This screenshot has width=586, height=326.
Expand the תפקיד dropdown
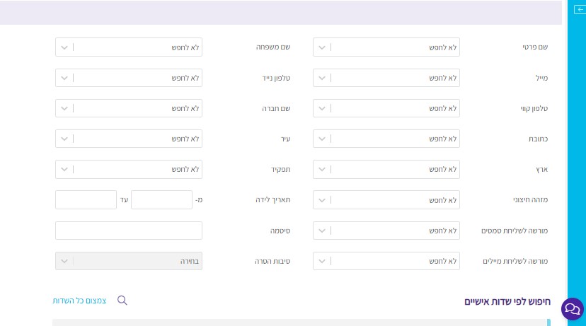(129, 170)
